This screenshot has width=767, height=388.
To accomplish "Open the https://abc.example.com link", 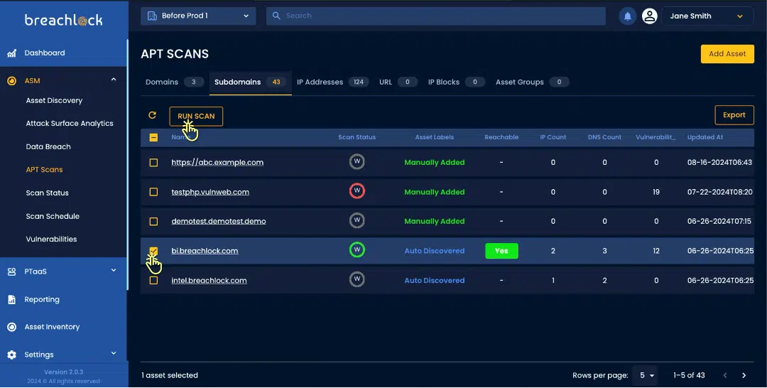I will pos(217,163).
